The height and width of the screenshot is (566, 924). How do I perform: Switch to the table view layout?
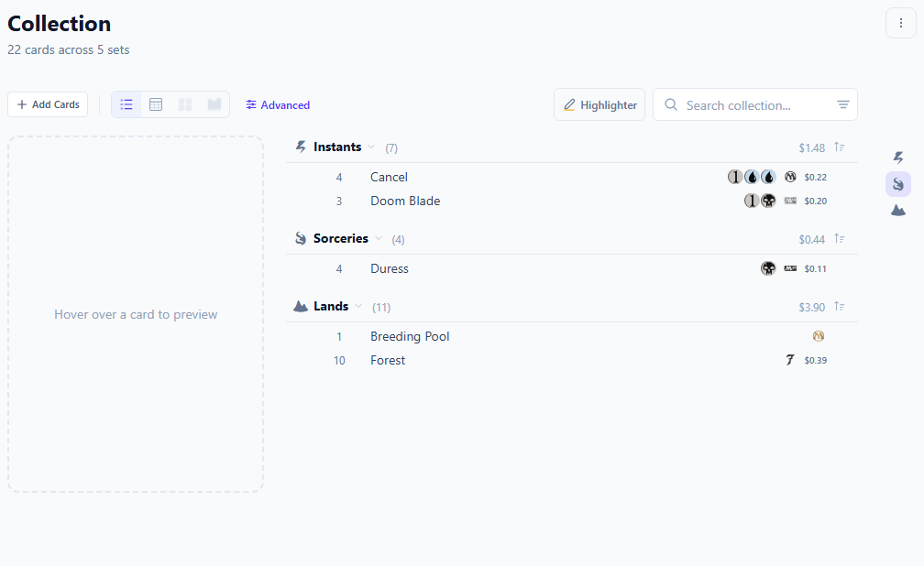point(156,104)
